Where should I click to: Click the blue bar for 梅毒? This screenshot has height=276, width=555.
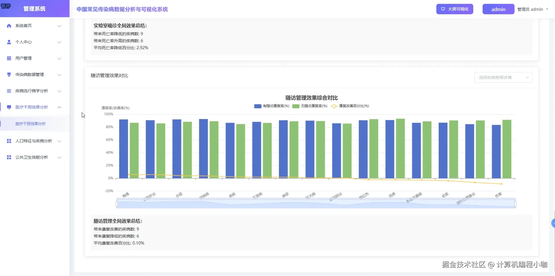[124, 149]
